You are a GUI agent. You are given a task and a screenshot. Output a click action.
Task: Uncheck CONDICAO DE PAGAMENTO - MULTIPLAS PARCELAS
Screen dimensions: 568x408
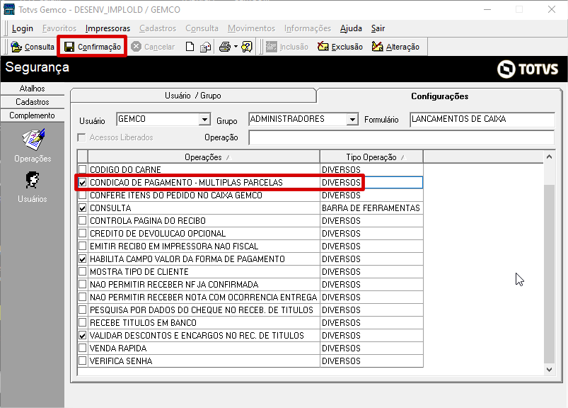click(x=83, y=183)
